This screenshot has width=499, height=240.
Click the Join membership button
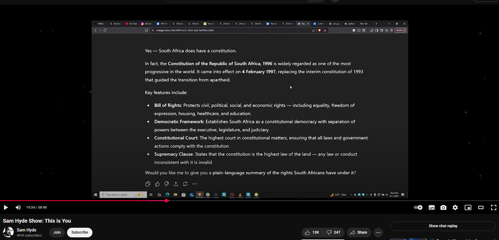click(x=57, y=232)
